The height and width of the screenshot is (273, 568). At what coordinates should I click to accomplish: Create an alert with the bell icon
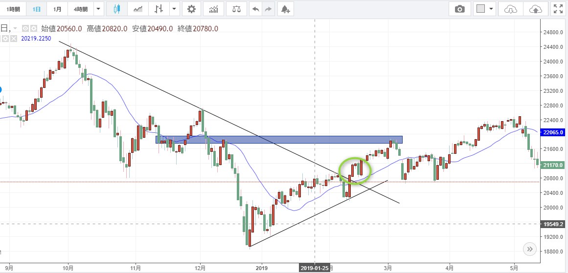click(x=285, y=9)
